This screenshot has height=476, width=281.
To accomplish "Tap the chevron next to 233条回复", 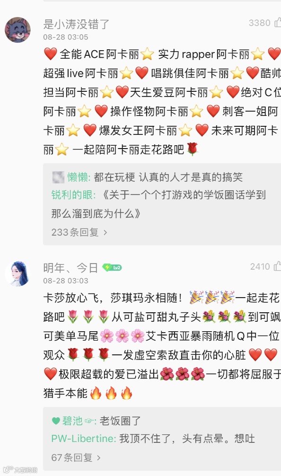I will 105,232.
